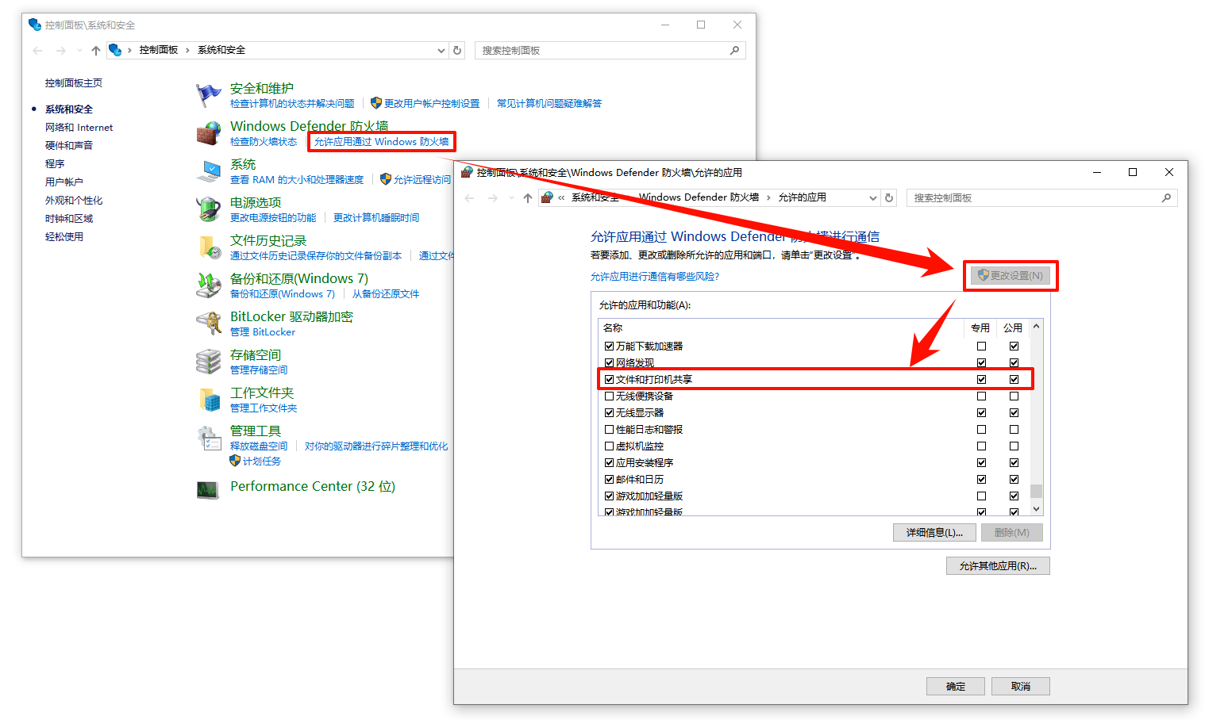
Task: Click the Performance Center monitor icon
Action: 208,489
